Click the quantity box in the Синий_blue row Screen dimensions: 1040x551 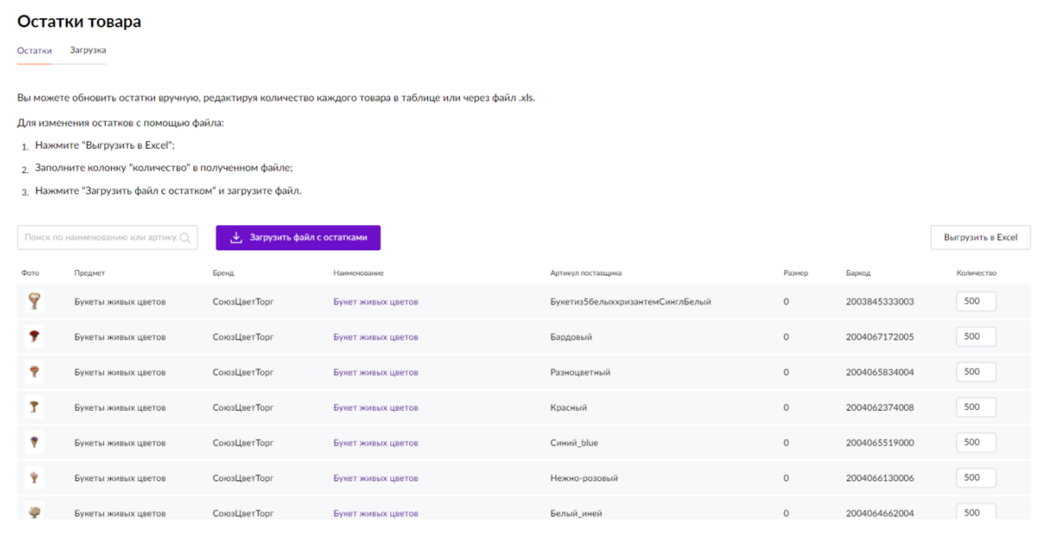point(976,442)
